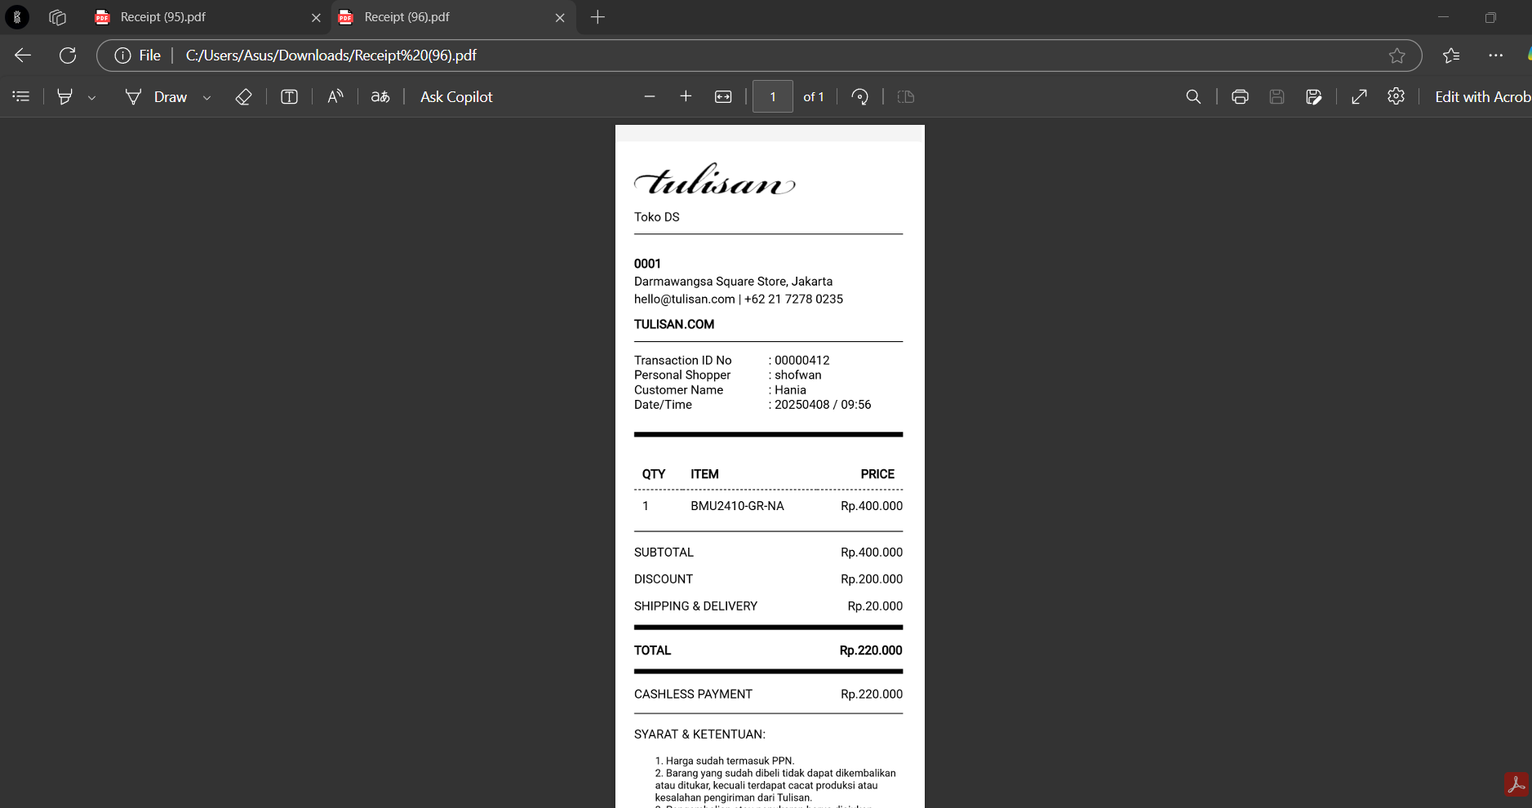
Task: Click item code BMU2410-GR-NA
Action: 737,506
